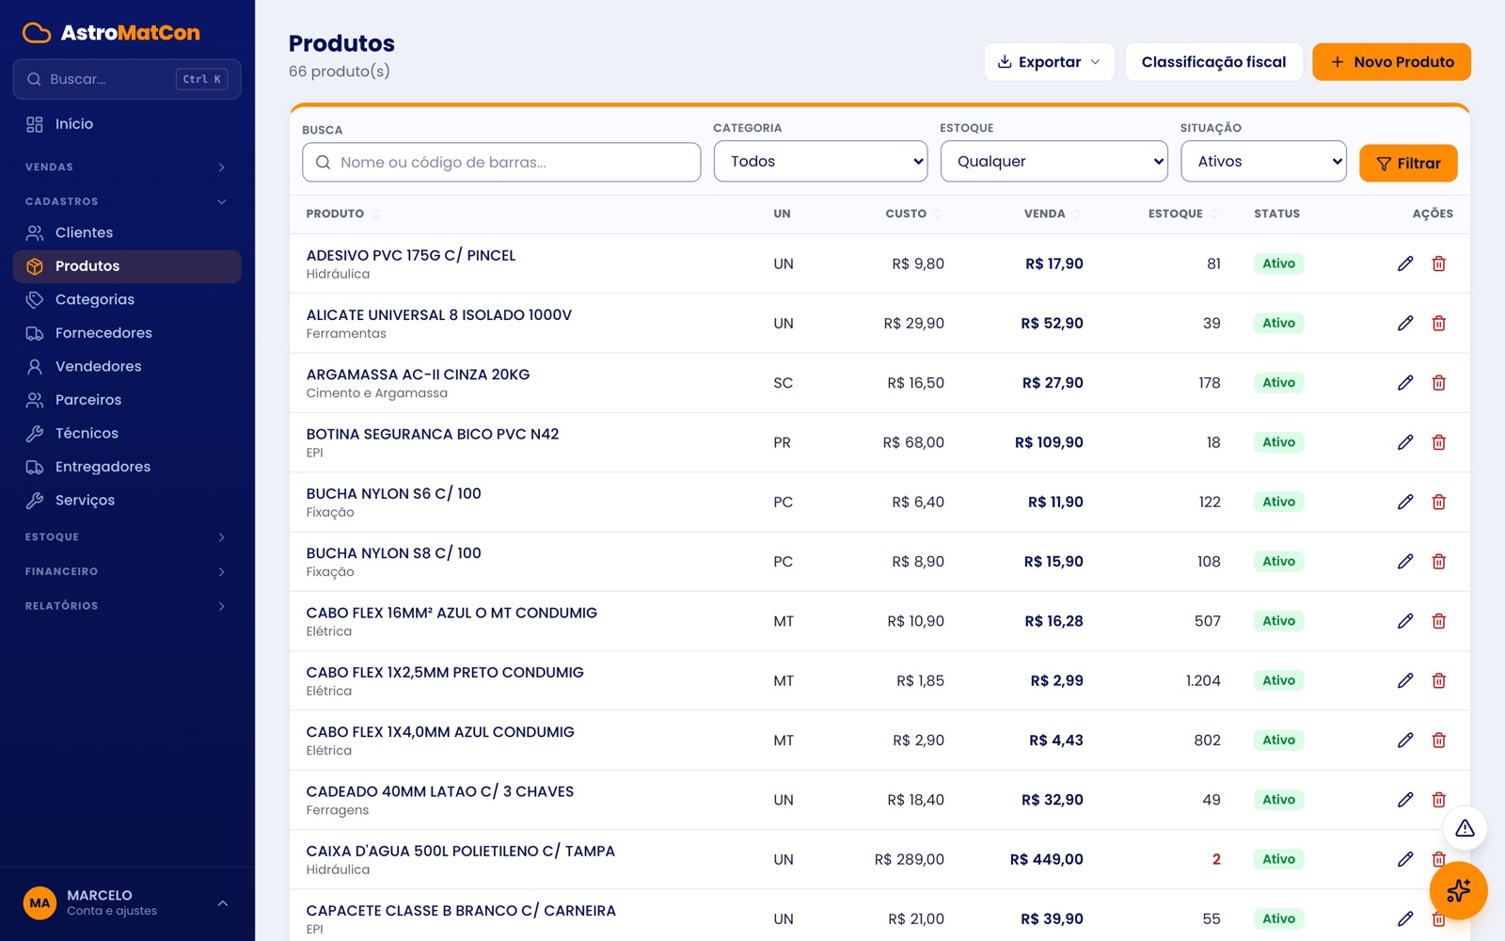
Task: Edit BOTINA SEGURANCA BICO PVC N42
Action: click(x=1405, y=442)
